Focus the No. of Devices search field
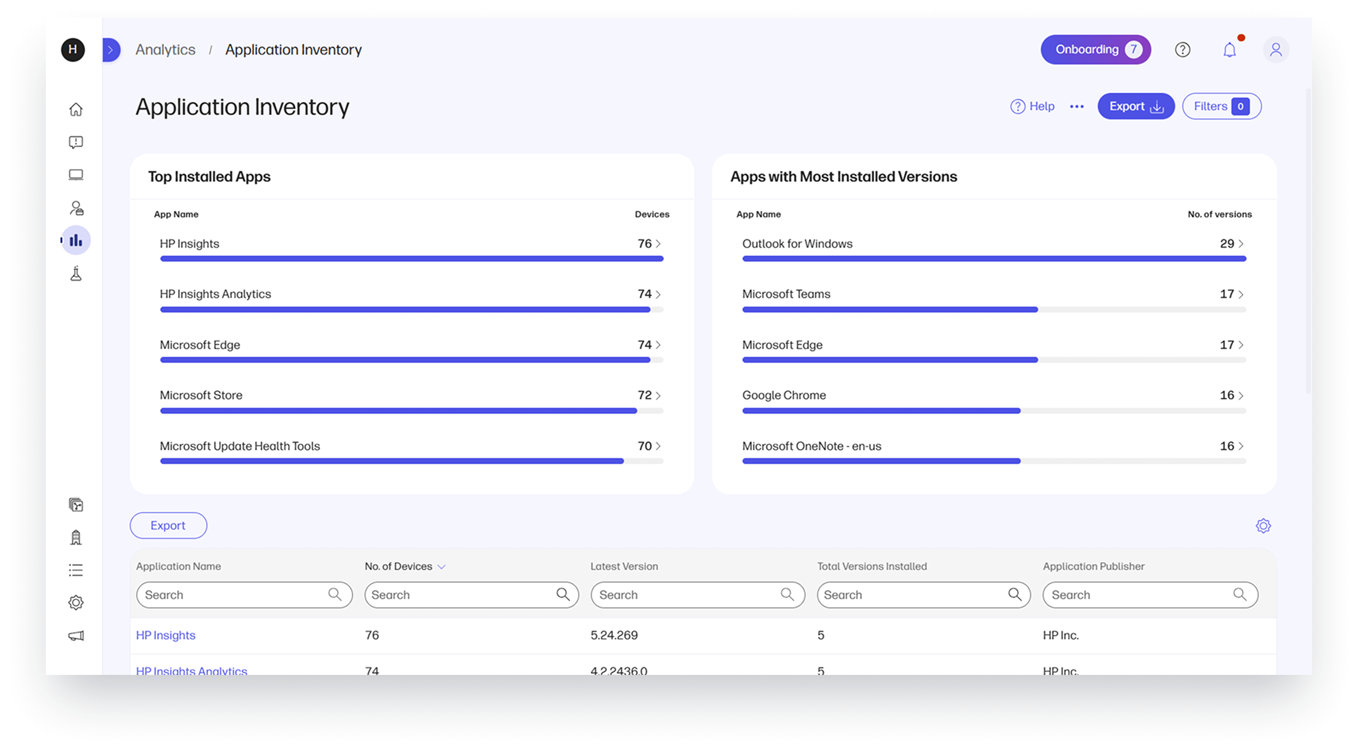Screen dimensions: 1358x749 471,595
